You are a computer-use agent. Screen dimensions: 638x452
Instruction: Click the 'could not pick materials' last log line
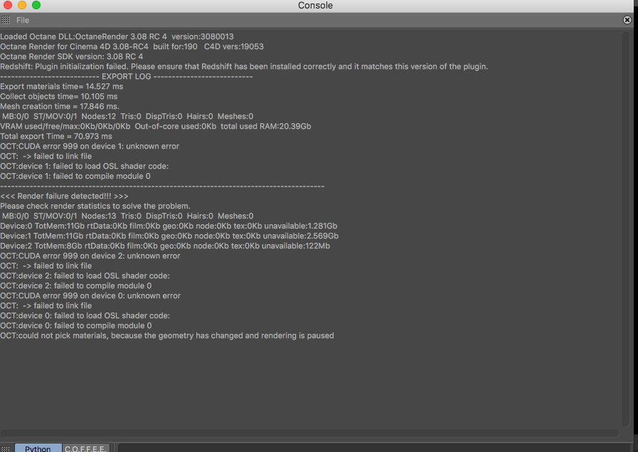coord(167,335)
